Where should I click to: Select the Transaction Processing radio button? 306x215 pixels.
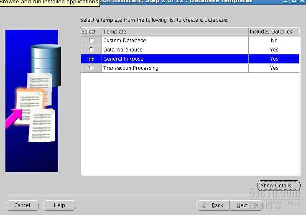pyautogui.click(x=91, y=68)
